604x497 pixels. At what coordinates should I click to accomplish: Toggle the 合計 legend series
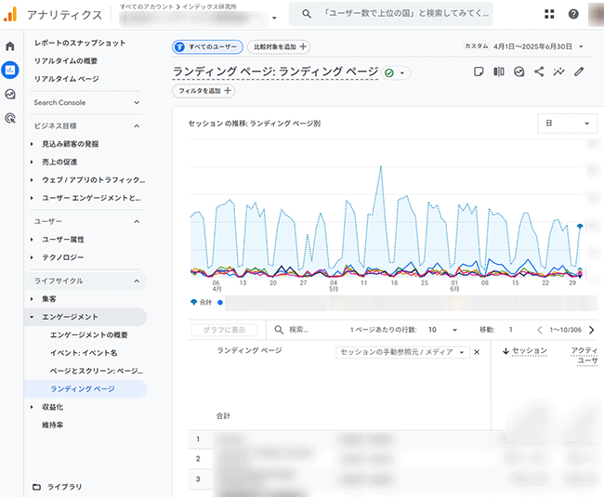coord(202,303)
